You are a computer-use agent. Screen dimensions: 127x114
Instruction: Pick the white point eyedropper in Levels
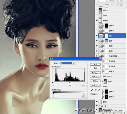coord(99,90)
